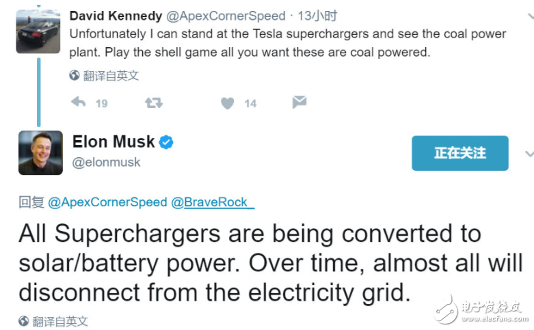Open Elon Musk's avatar photo
The image size is (534, 330).
(x=40, y=152)
